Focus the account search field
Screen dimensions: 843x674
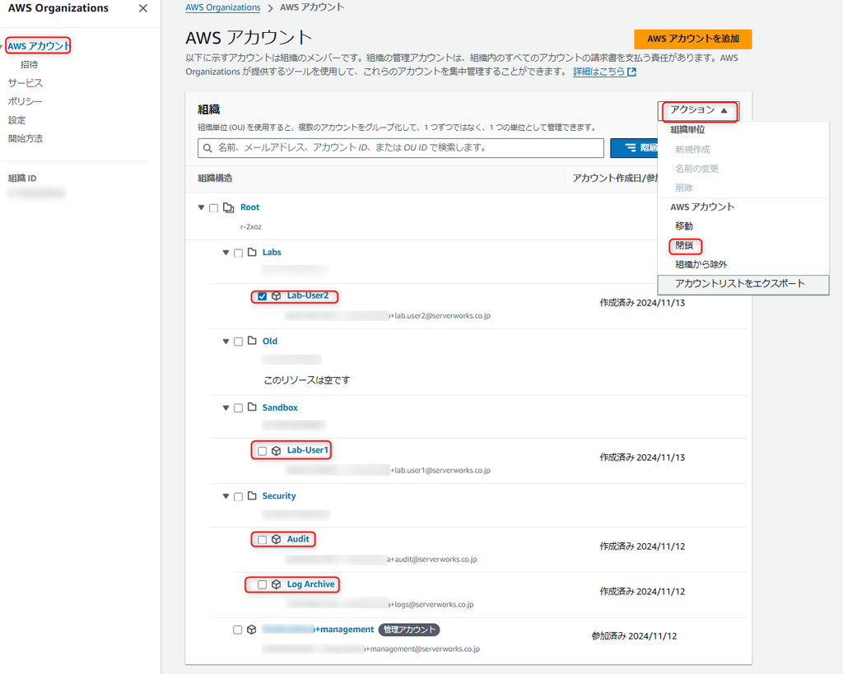click(401, 148)
